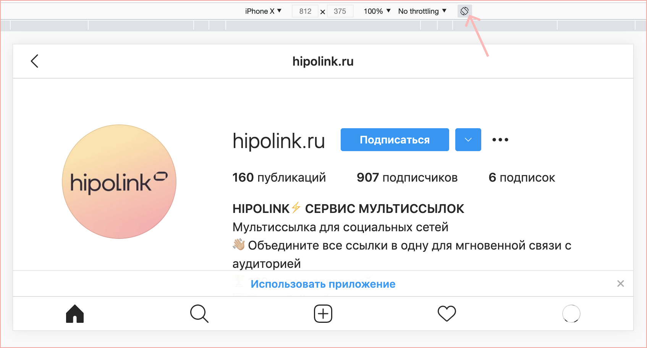
Task: Go back using the left arrow
Action: point(35,61)
